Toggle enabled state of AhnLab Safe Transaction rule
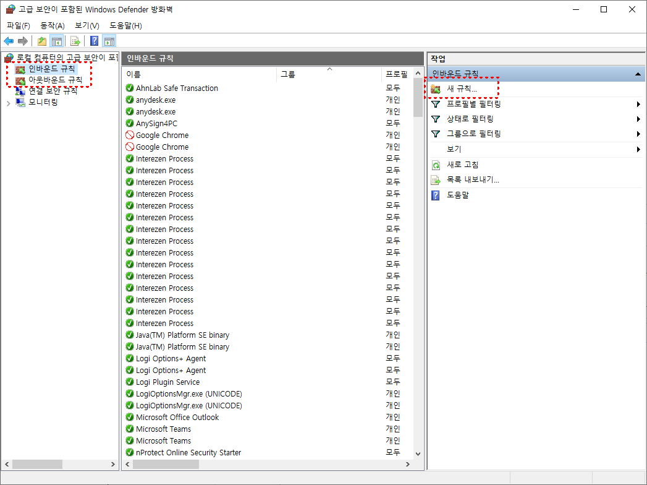Screen dimensions: 647x485 tap(129, 88)
